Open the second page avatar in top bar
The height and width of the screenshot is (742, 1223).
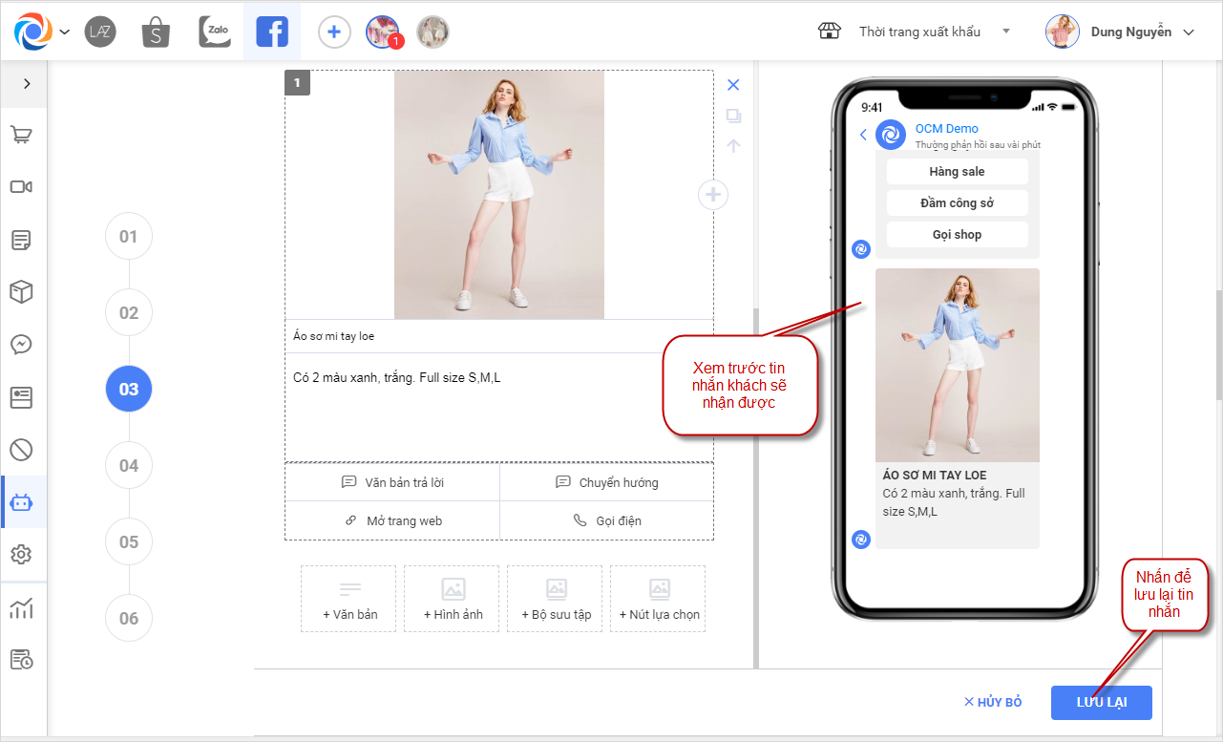coord(433,32)
